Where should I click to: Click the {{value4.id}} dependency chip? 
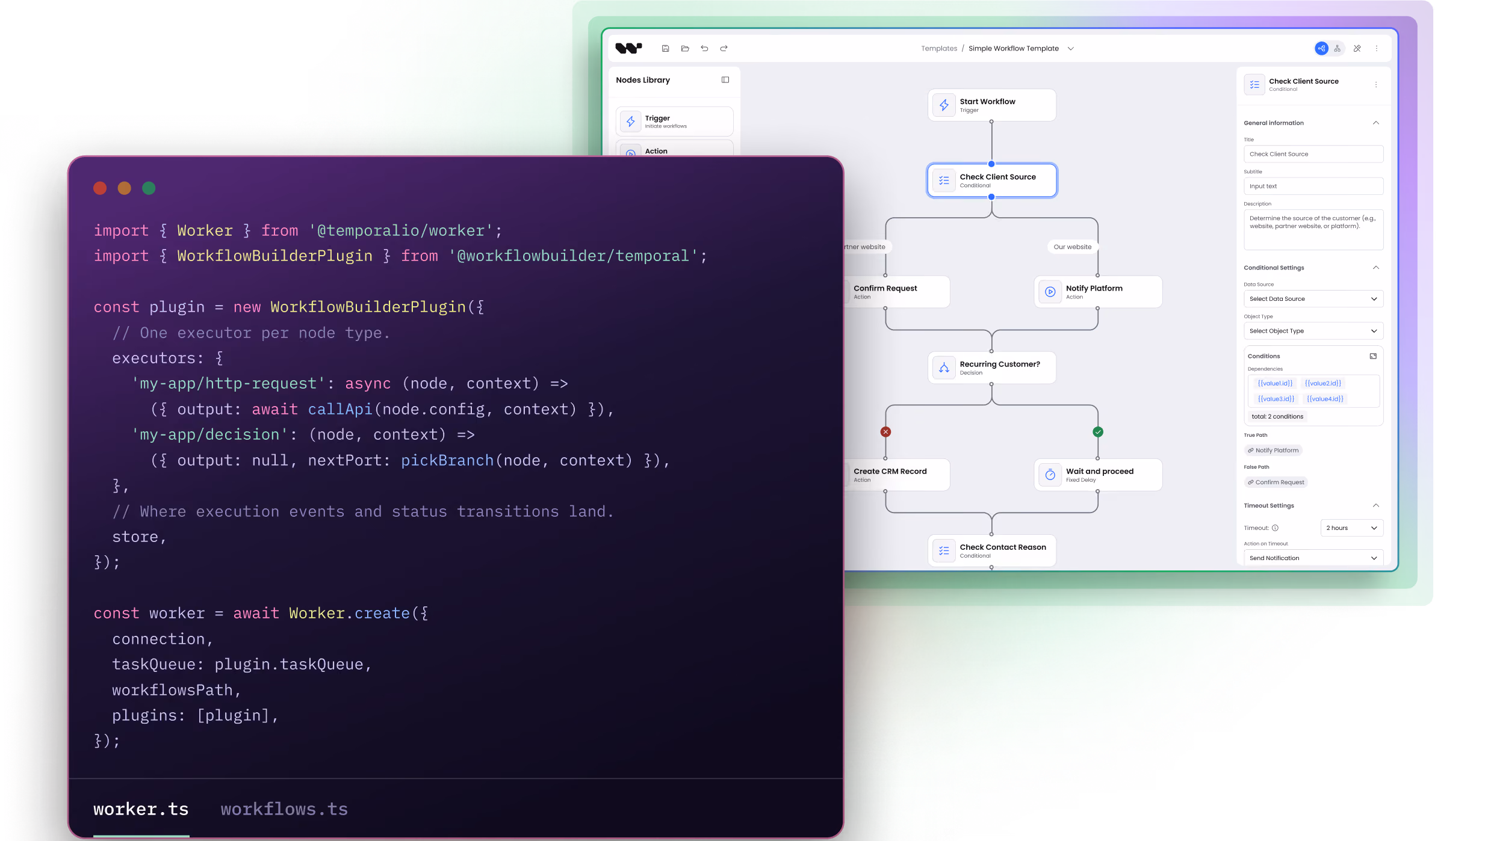coord(1325,399)
